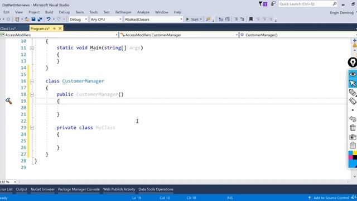
Task: Collapse MyClass at line 23
Action: tap(32, 128)
